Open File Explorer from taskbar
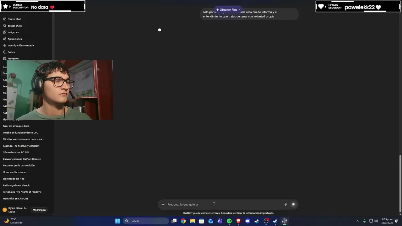 193,221
